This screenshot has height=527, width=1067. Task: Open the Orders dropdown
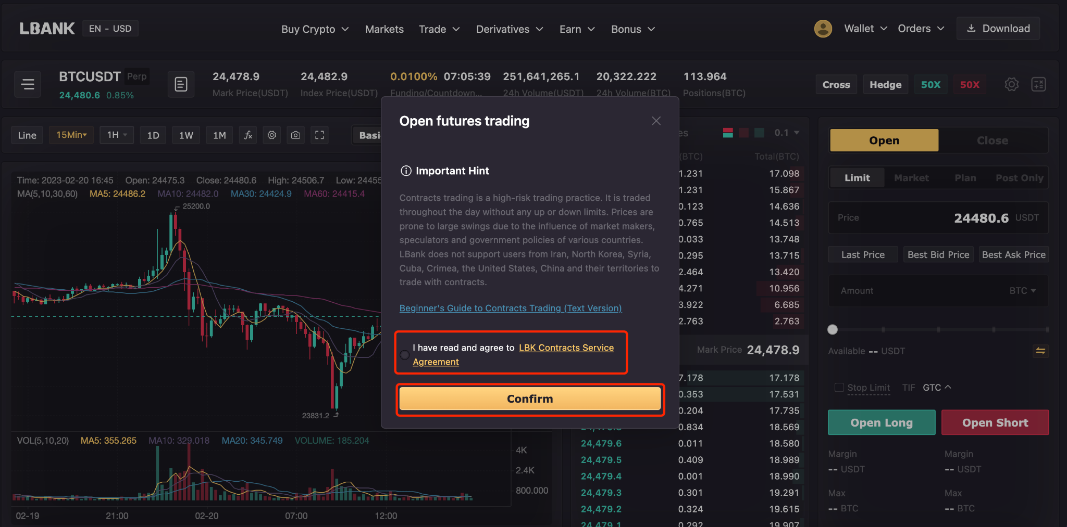point(921,29)
